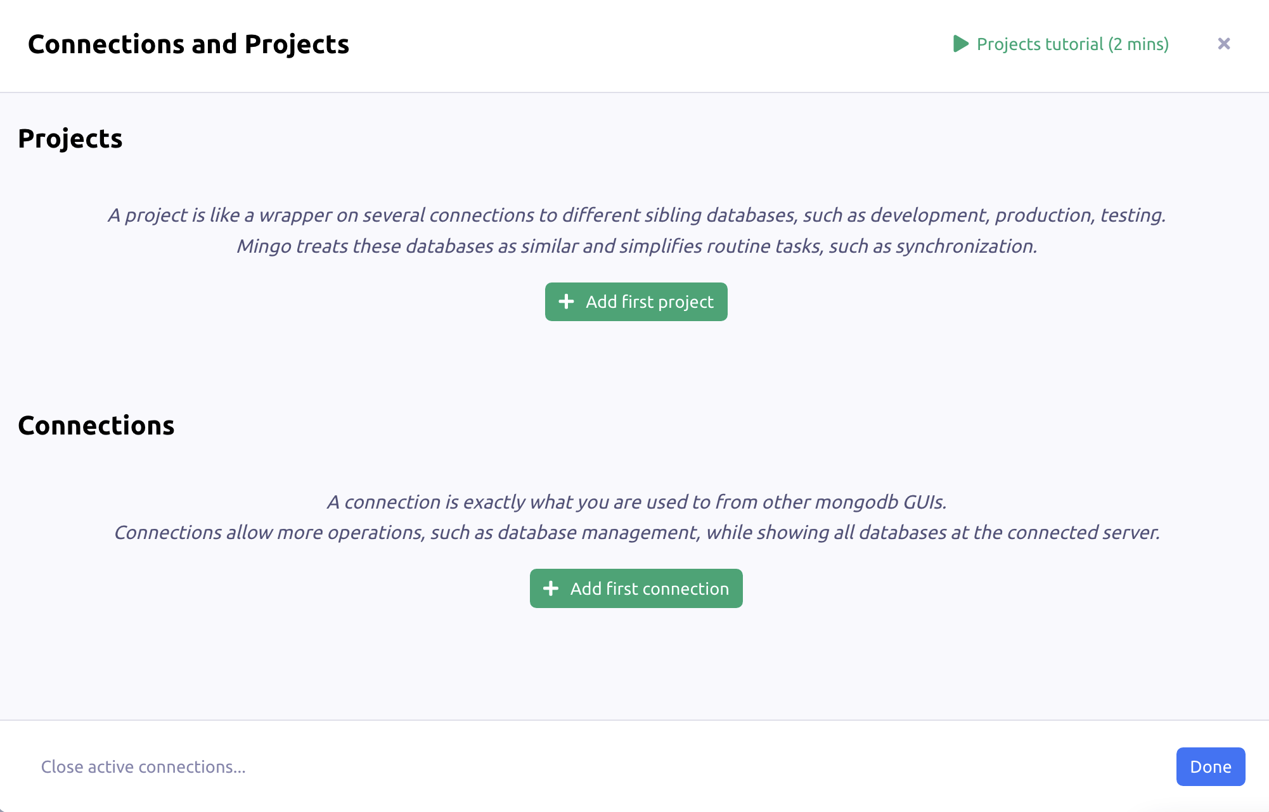
Task: Click the '(2 mins)' duration text
Action: tap(1138, 44)
